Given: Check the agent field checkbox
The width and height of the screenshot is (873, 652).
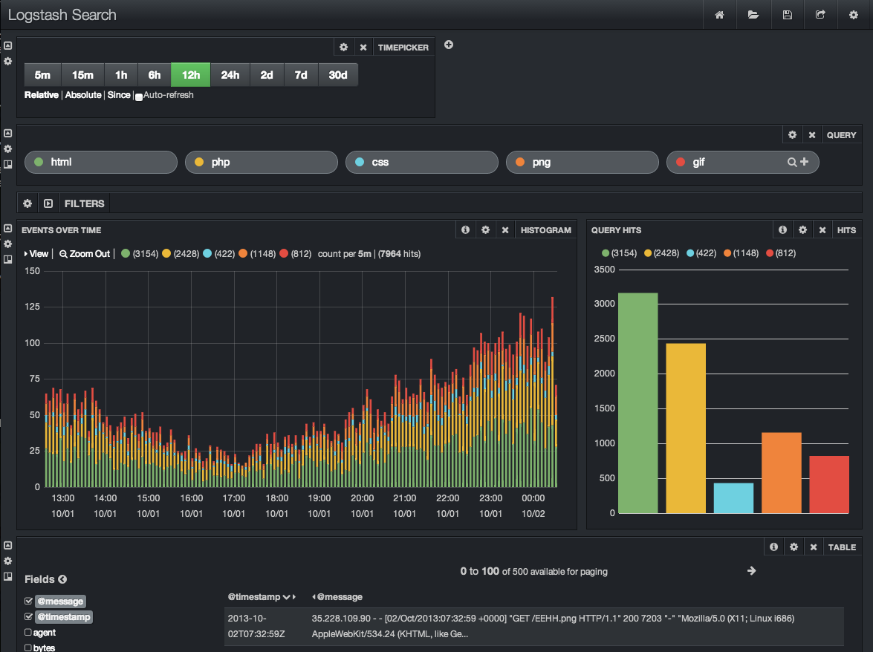Looking at the screenshot, I should [28, 633].
